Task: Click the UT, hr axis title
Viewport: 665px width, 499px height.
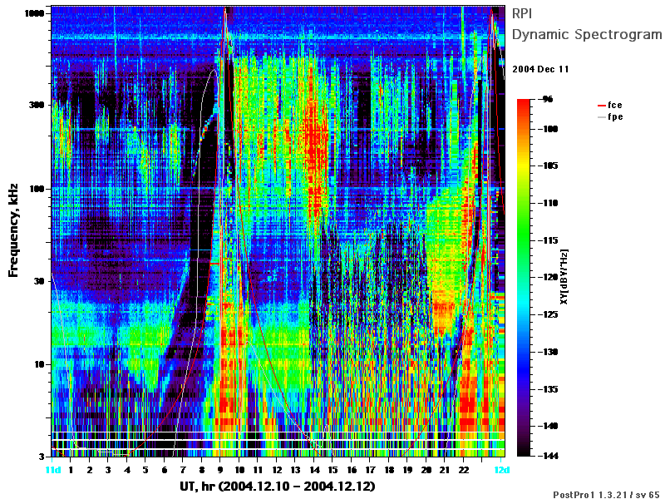Action: pos(278,487)
